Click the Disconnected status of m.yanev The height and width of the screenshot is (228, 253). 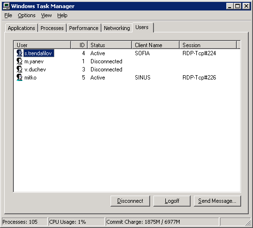click(106, 61)
